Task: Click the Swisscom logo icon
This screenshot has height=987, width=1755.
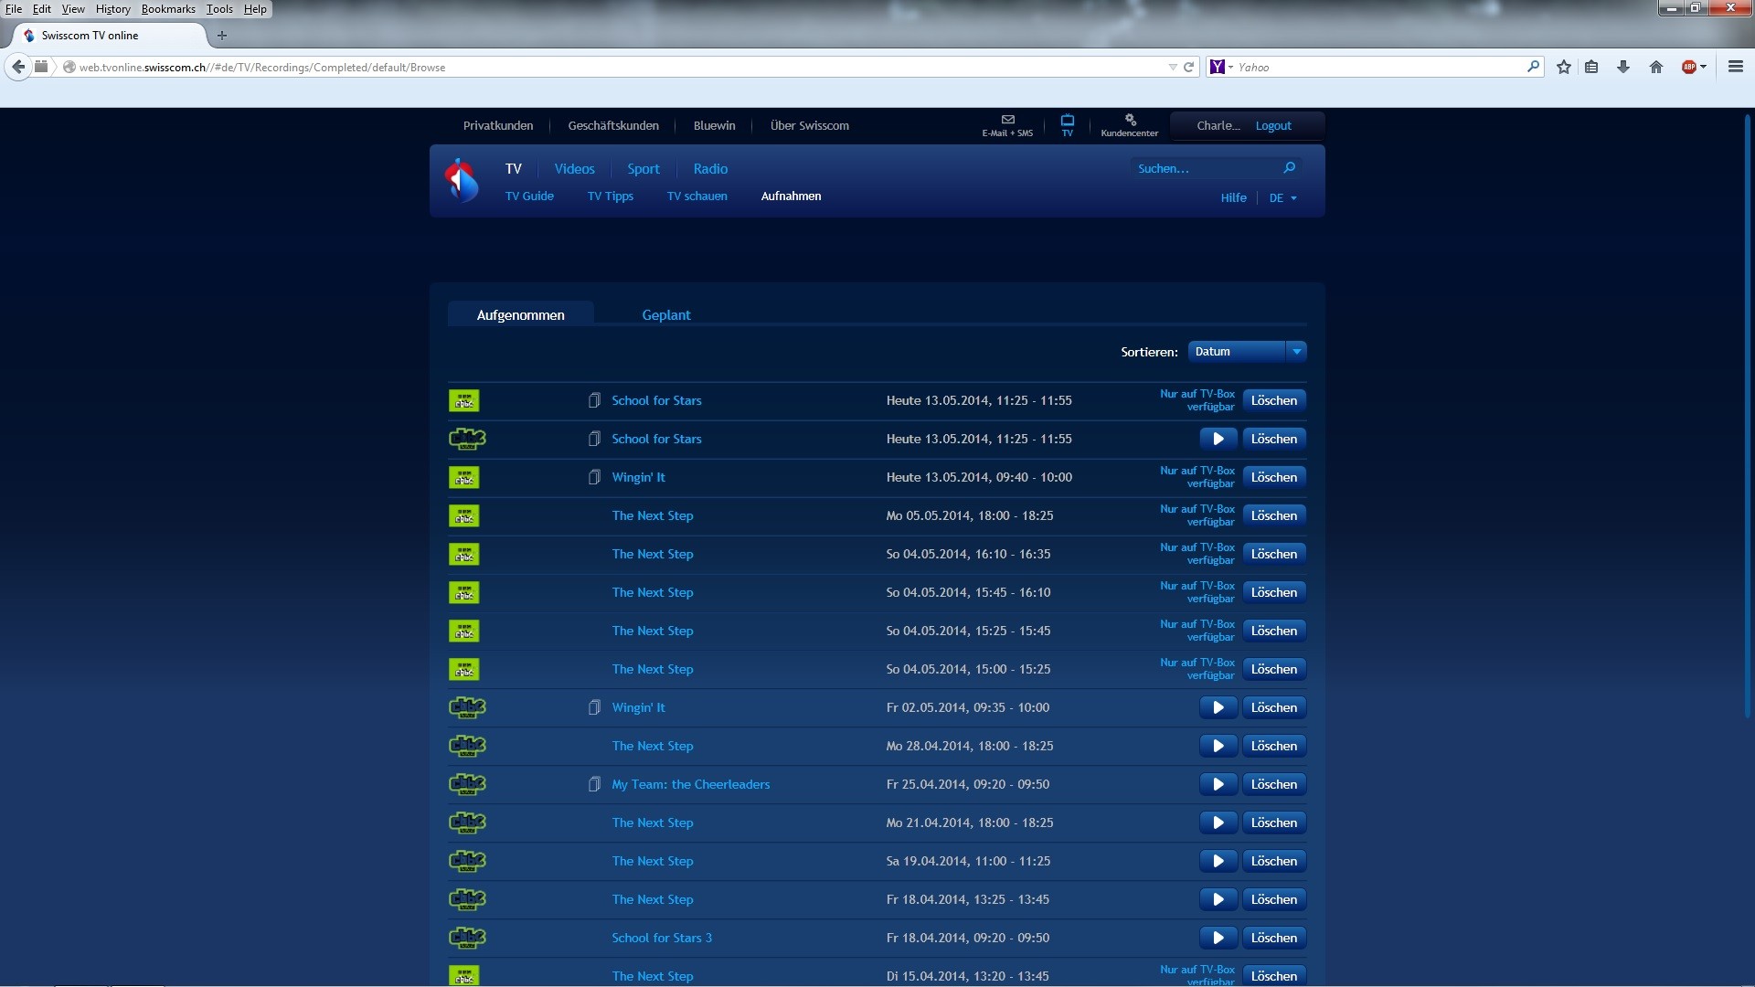Action: (462, 179)
